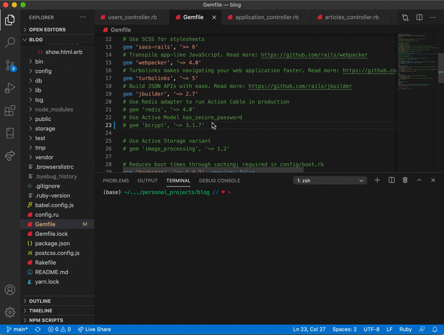Screen dimensions: 444x335
Task: Split the editor using the toolbar icon
Action: point(419,17)
